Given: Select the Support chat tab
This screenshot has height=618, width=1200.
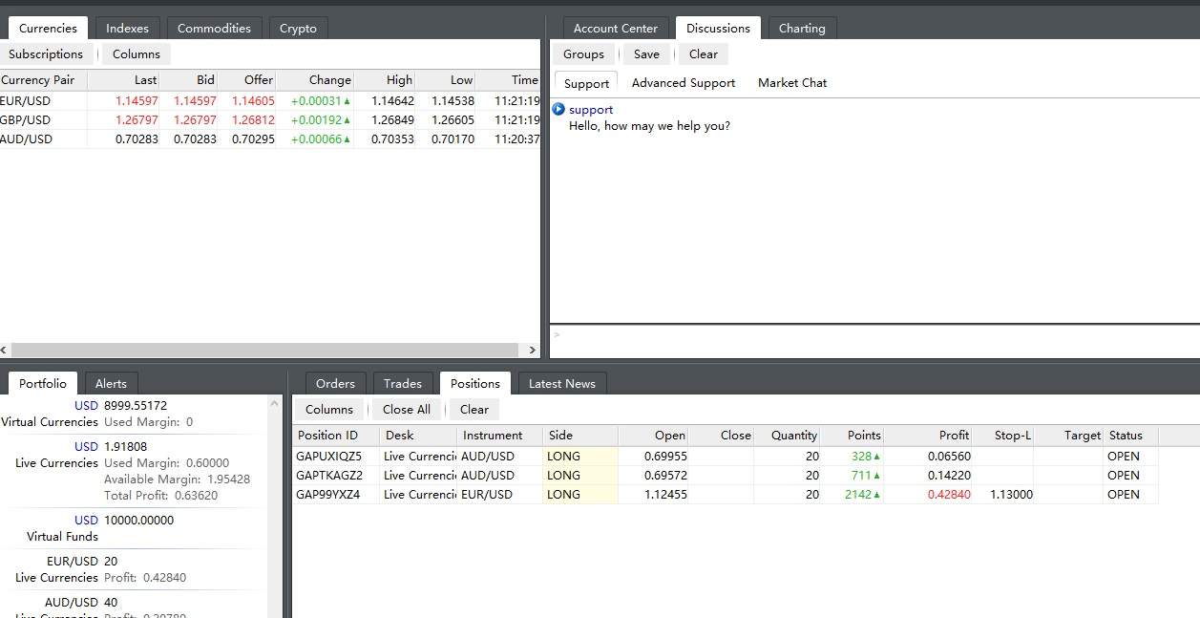Looking at the screenshot, I should (x=586, y=83).
